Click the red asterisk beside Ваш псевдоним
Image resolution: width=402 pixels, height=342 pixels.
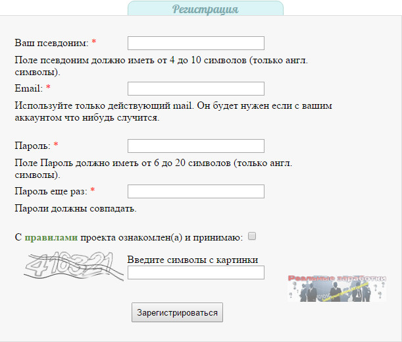(93, 43)
